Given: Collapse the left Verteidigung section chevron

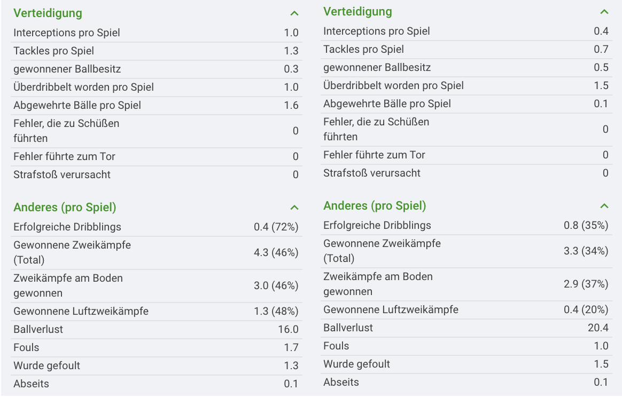Looking at the screenshot, I should point(294,13).
